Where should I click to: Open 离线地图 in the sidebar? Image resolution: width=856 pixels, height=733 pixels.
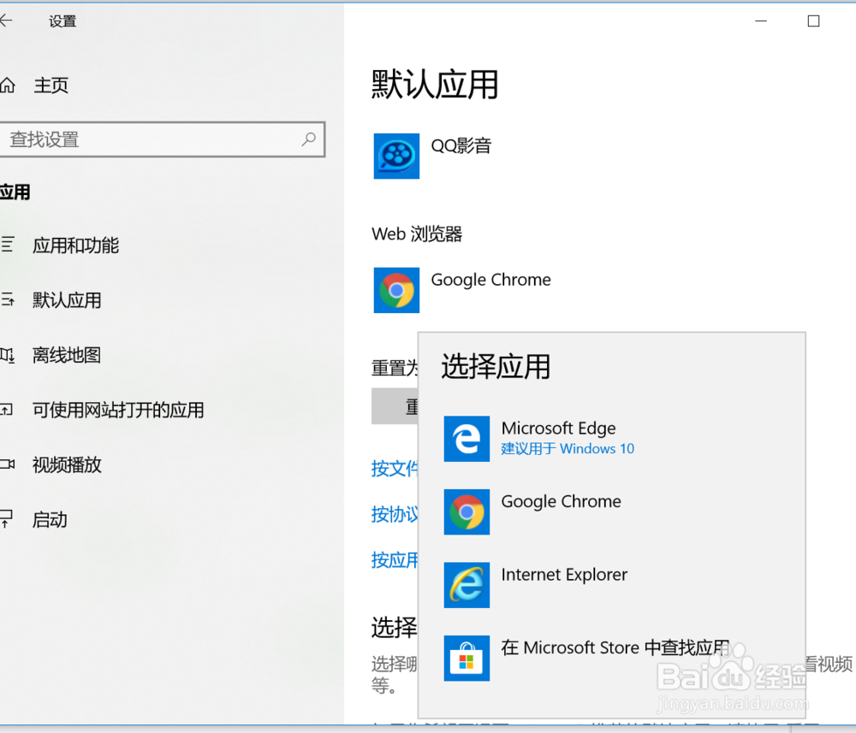tap(67, 355)
